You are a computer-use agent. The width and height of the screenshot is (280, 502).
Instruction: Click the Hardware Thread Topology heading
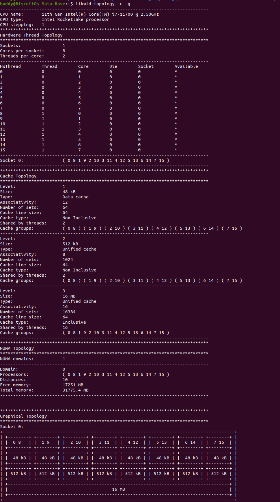click(x=31, y=35)
